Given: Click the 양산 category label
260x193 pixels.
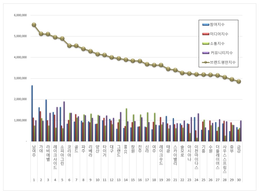Looking at the screenshot, I should (x=97, y=149).
